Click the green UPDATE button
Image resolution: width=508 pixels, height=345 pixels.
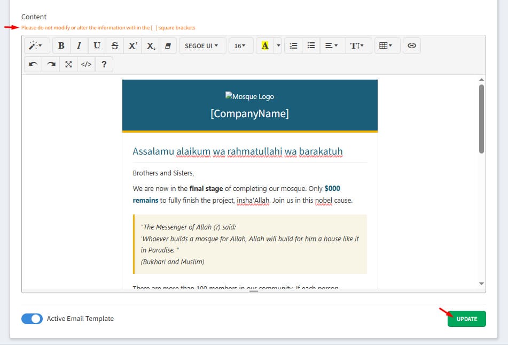(466, 319)
